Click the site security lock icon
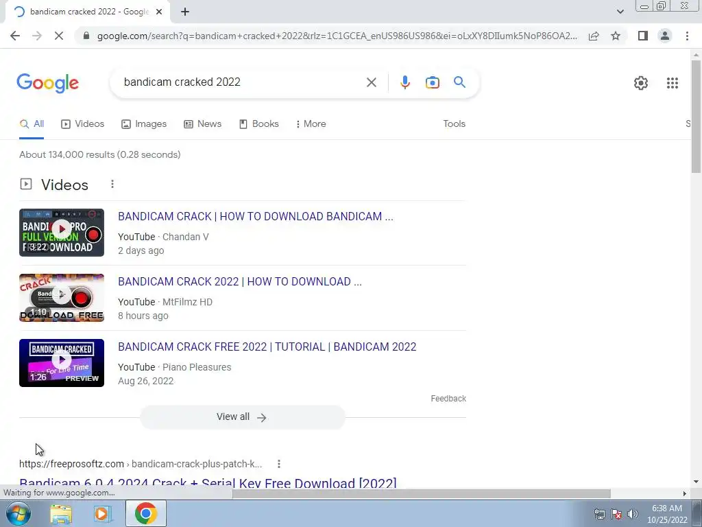Viewport: 702px width, 527px height. tap(87, 36)
